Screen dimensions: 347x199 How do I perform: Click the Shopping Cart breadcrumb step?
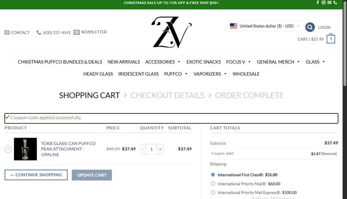(90, 95)
